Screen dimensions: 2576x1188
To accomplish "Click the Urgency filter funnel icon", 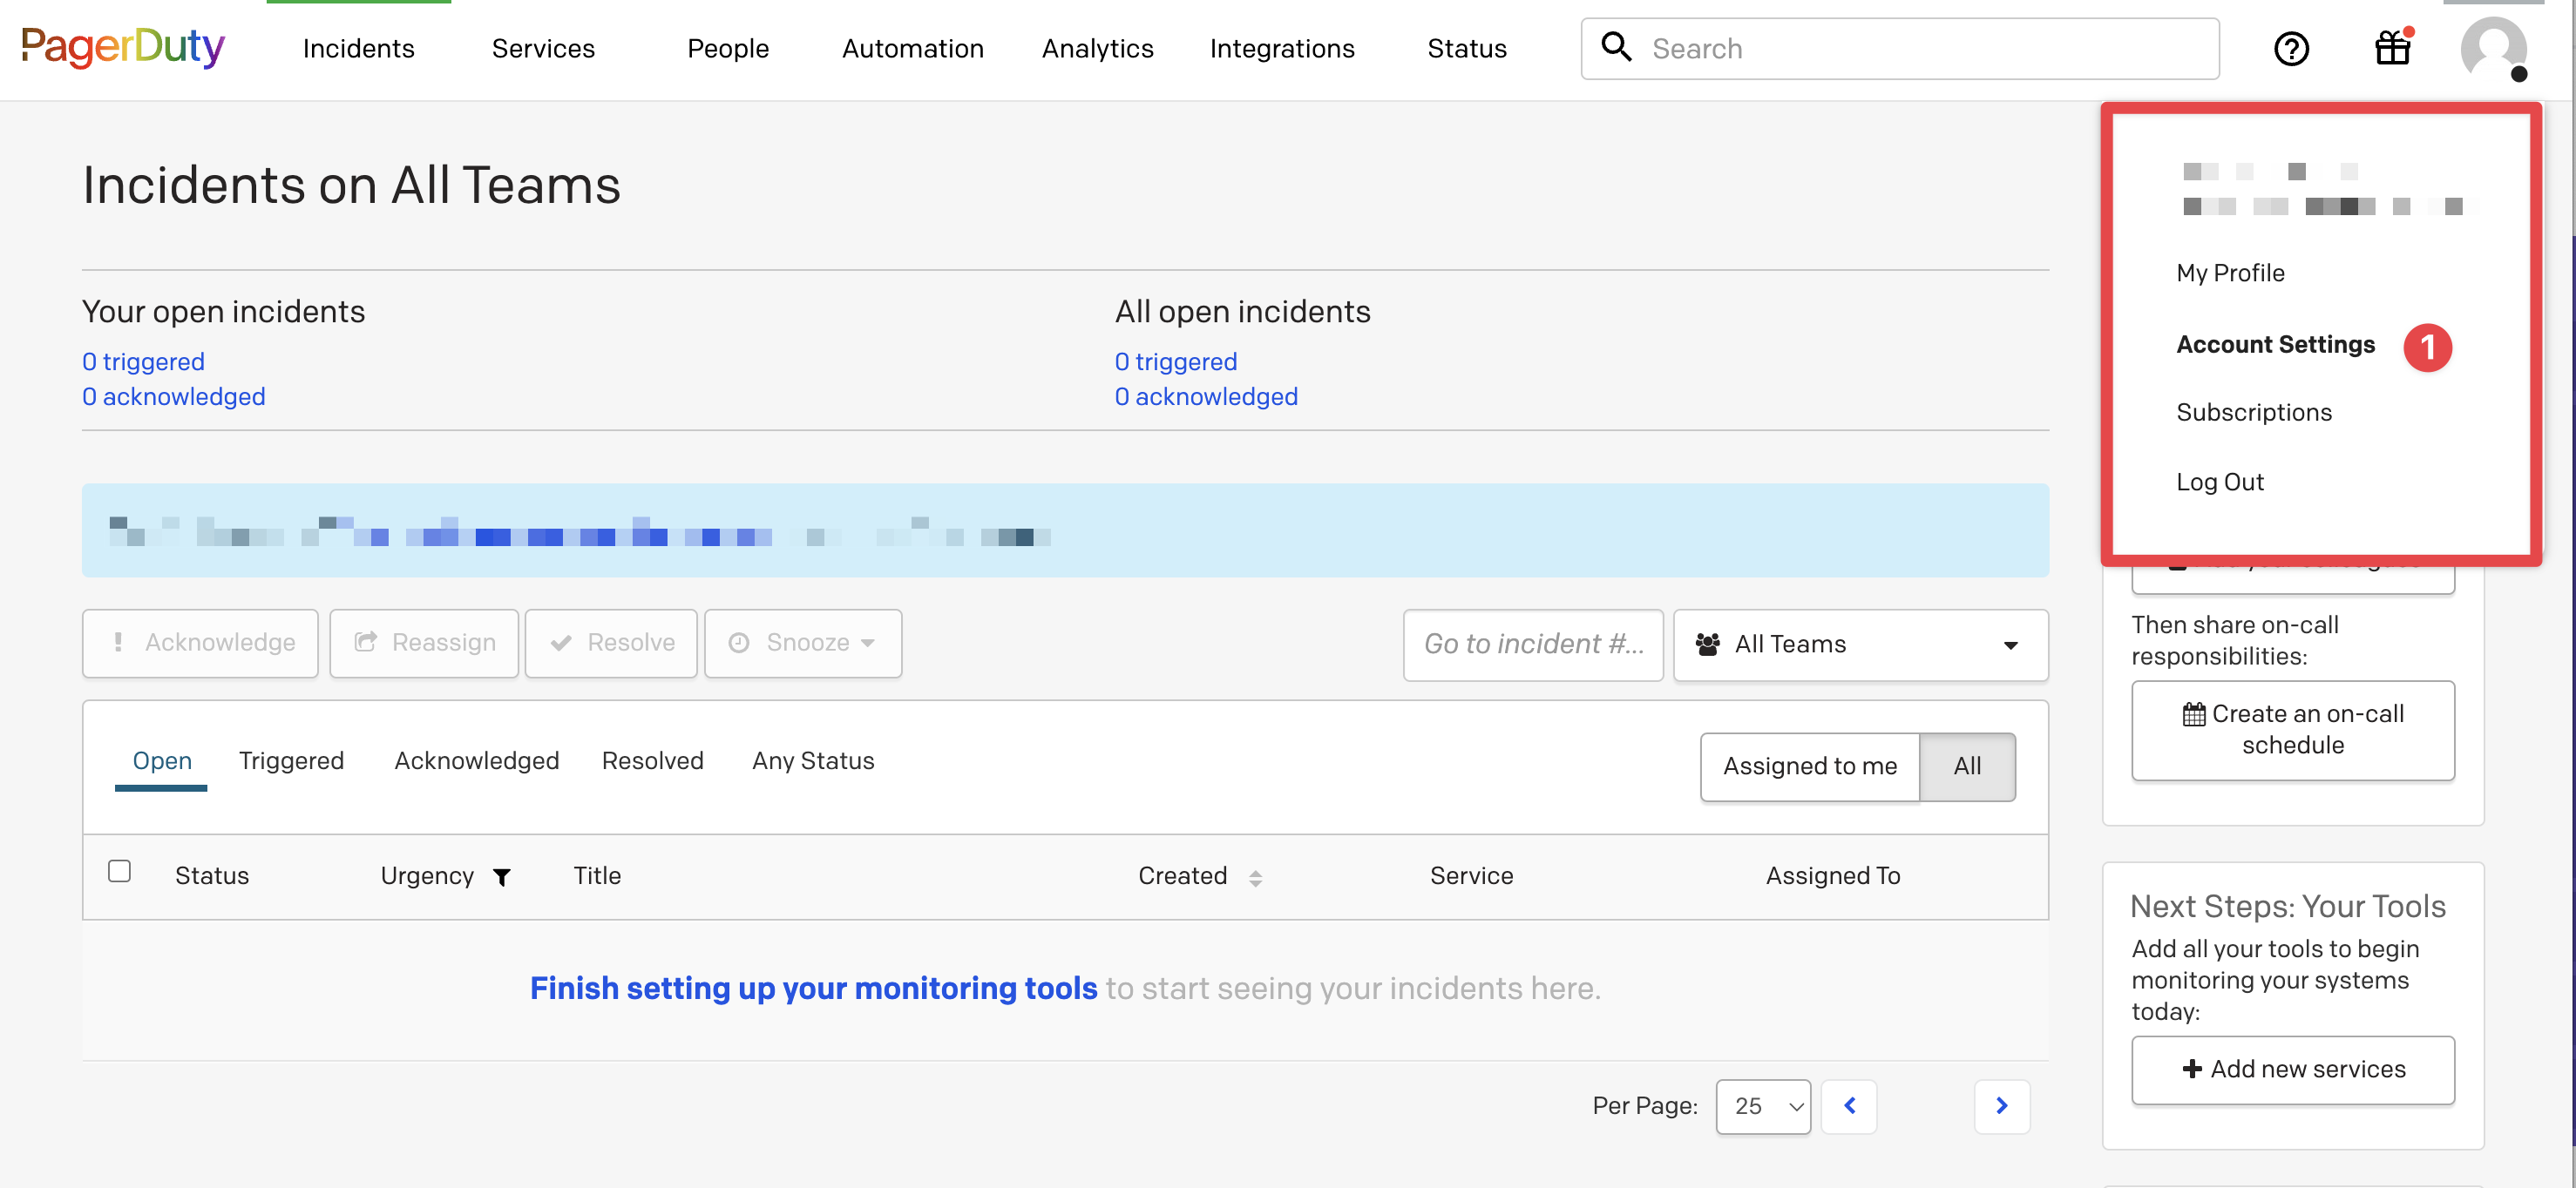I will click(502, 876).
